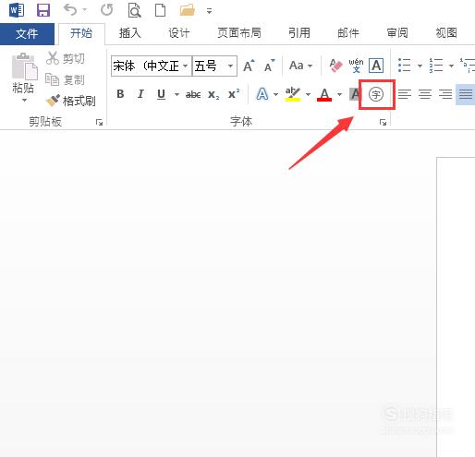Switch to the 邮件 (Mailings) tab
475x457 pixels.
348,33
